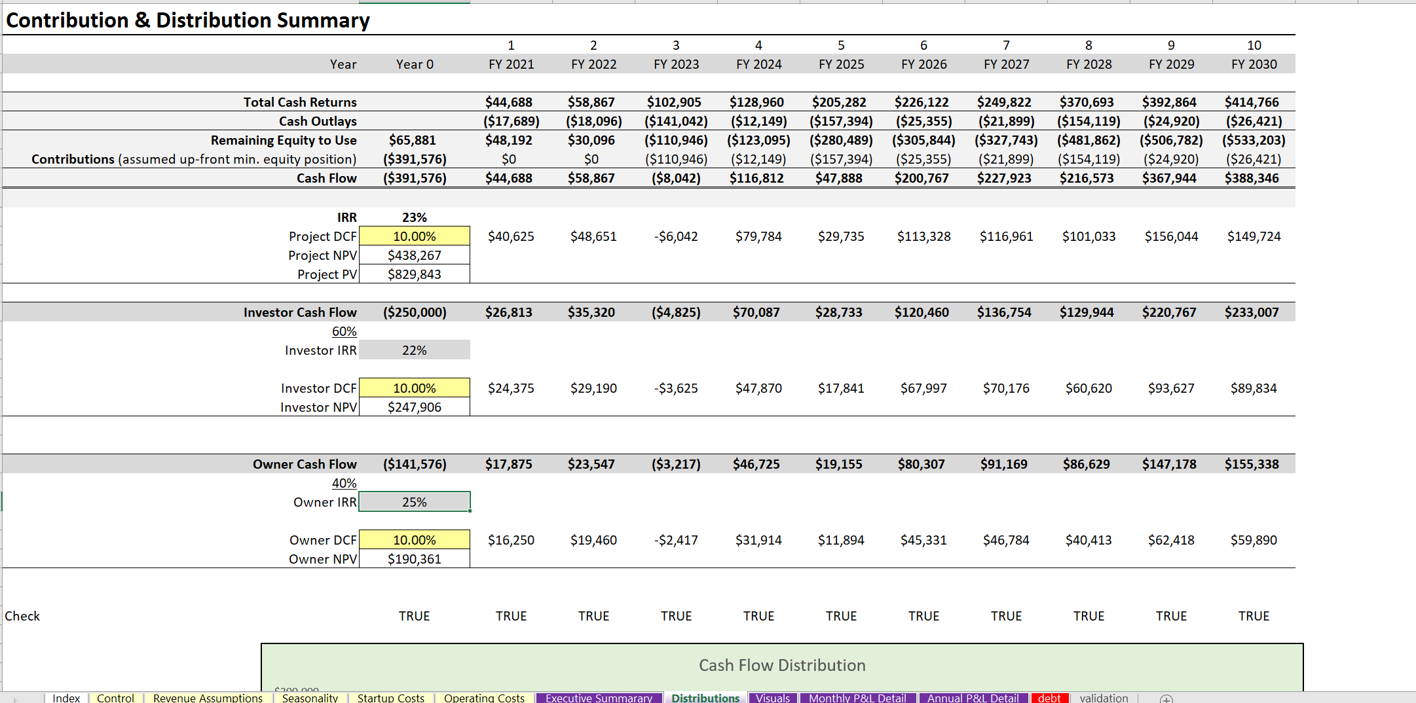The width and height of the screenshot is (1416, 703).
Task: Open the Startup Costs sheet
Action: point(390,698)
